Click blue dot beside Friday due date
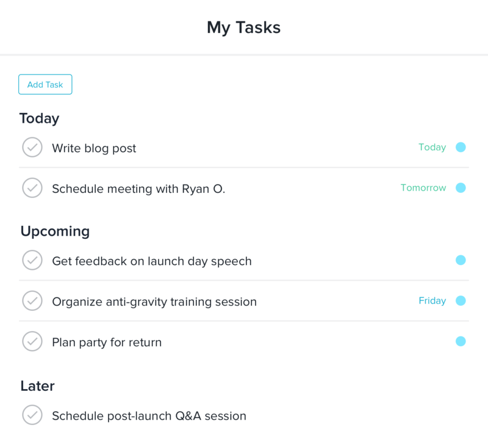Image resolution: width=488 pixels, height=444 pixels. (x=461, y=300)
